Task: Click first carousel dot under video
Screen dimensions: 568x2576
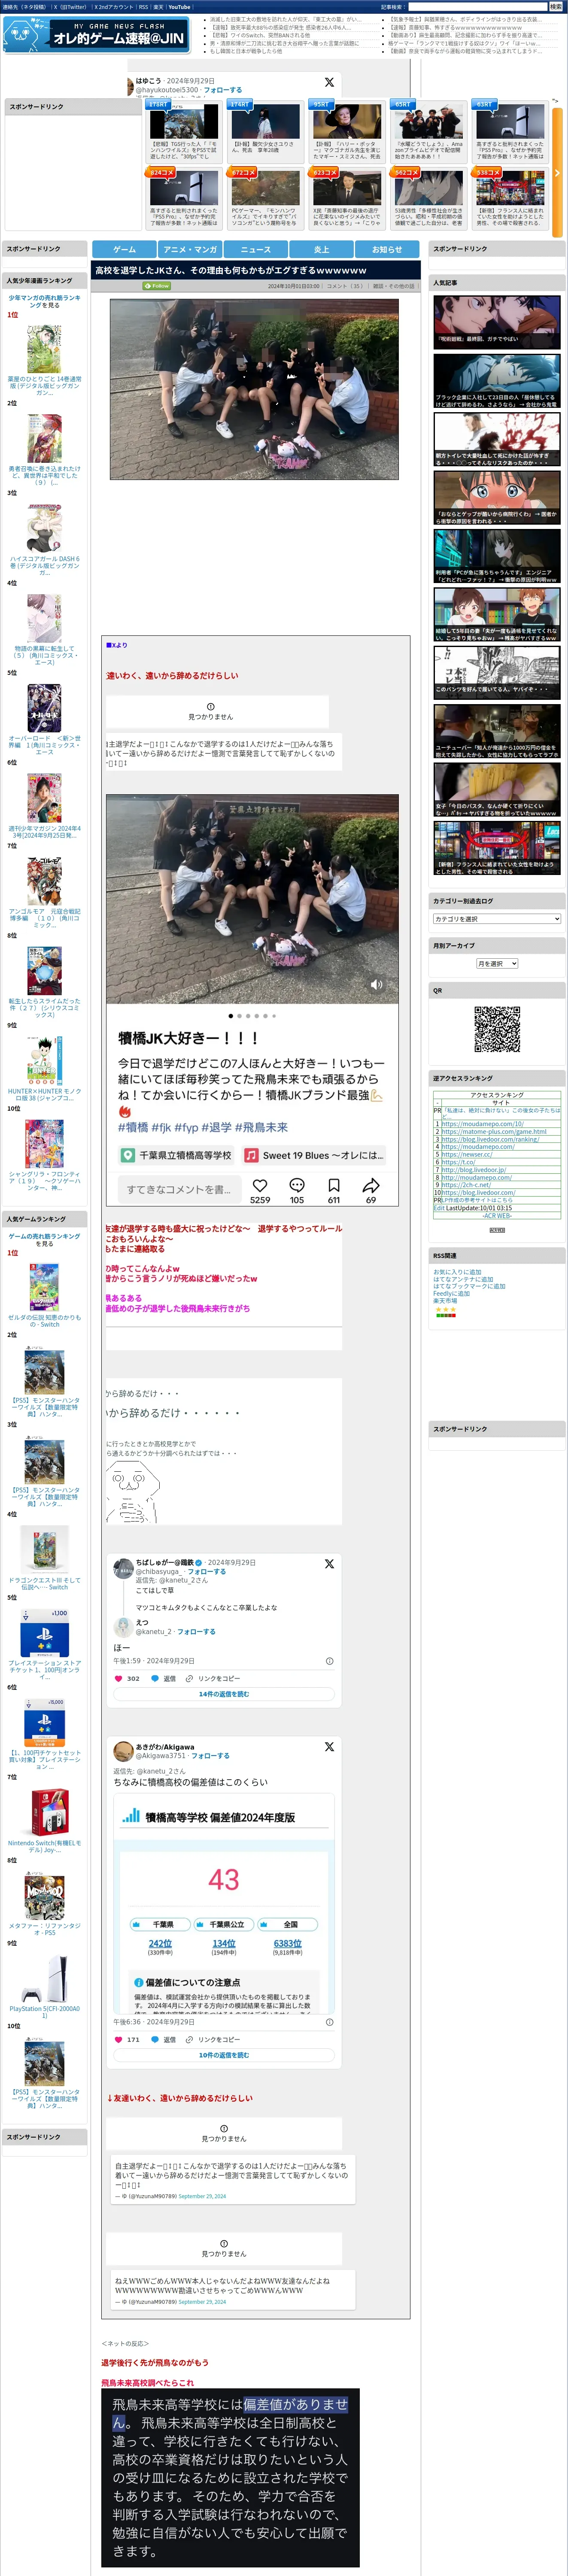Action: (230, 1016)
